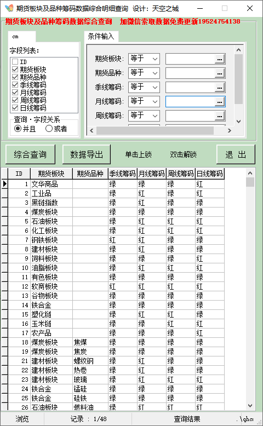Switch to the cm tab
The height and width of the screenshot is (426, 263).
(x=22, y=37)
